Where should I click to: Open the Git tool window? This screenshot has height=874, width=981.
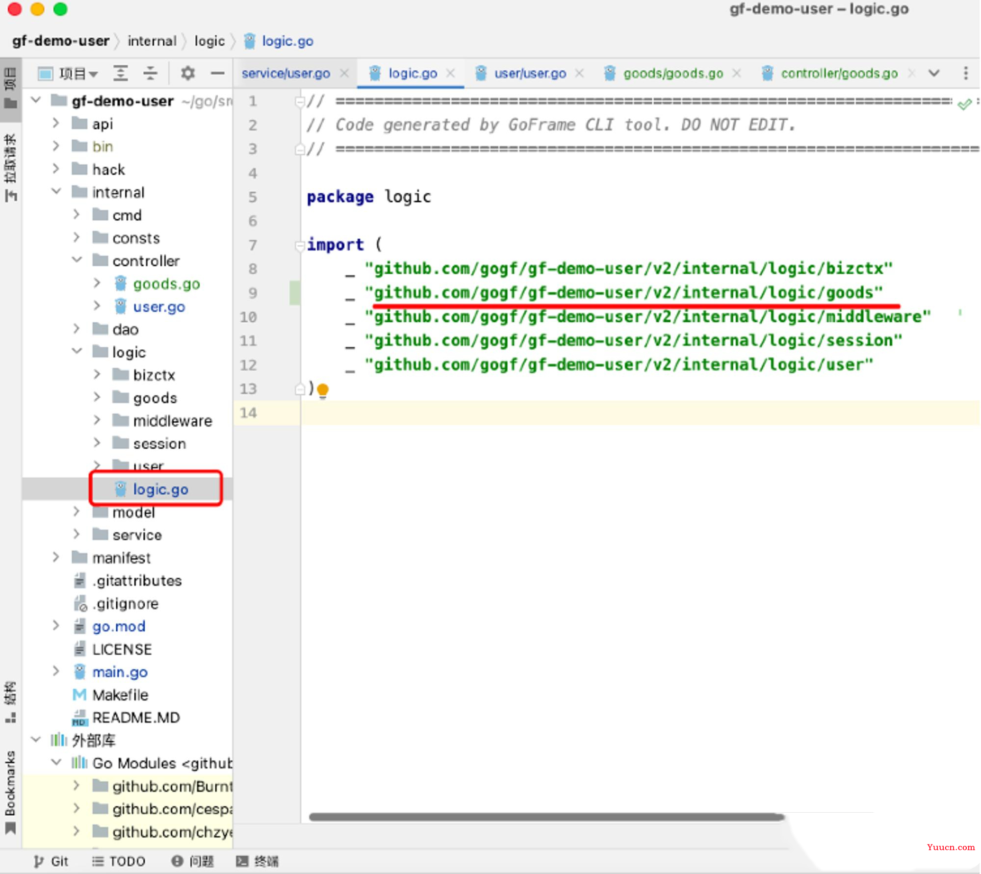point(51,861)
